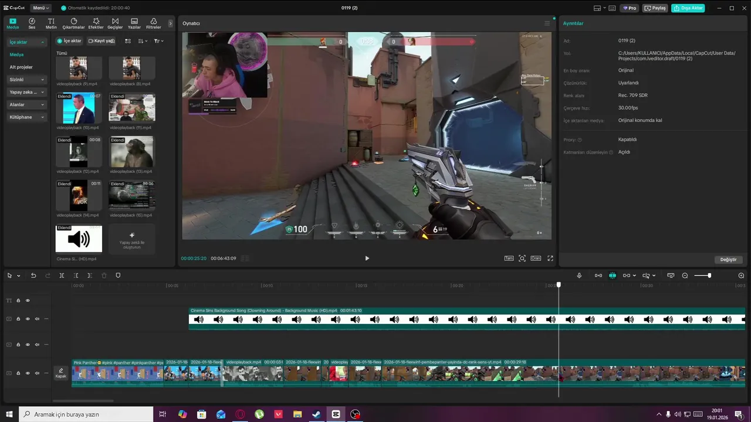Expand the Kütüphane sidebar section

tap(27, 117)
